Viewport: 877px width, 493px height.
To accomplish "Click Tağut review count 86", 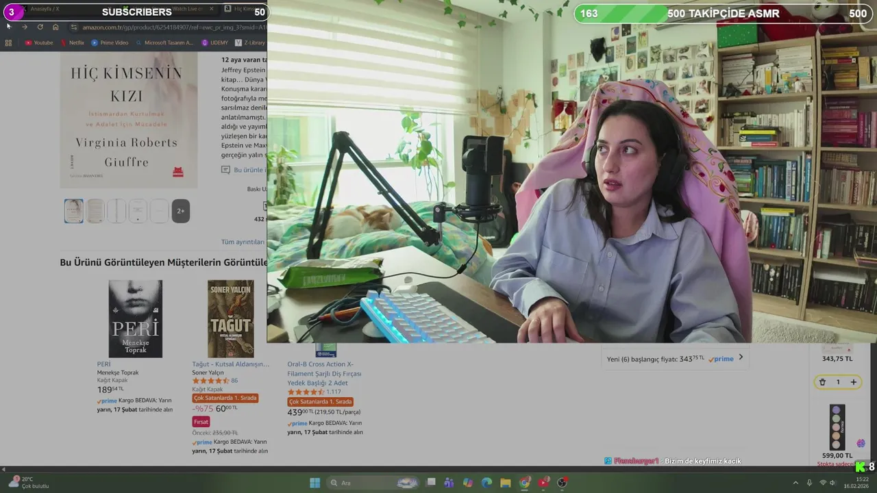I will (x=234, y=381).
